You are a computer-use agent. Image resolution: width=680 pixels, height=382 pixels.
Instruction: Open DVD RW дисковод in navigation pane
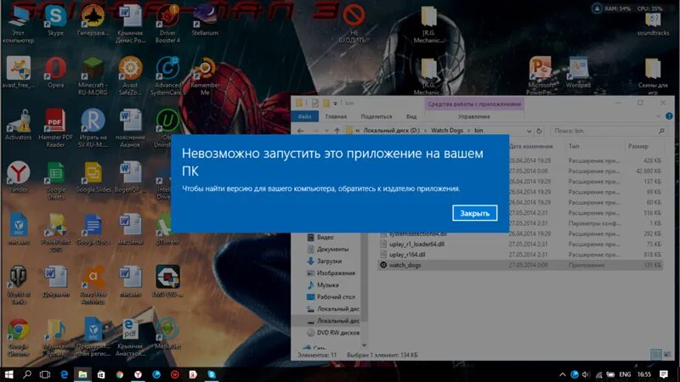[332, 333]
